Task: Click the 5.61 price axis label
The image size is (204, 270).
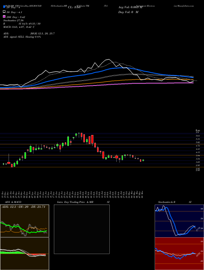Action: click(197, 136)
